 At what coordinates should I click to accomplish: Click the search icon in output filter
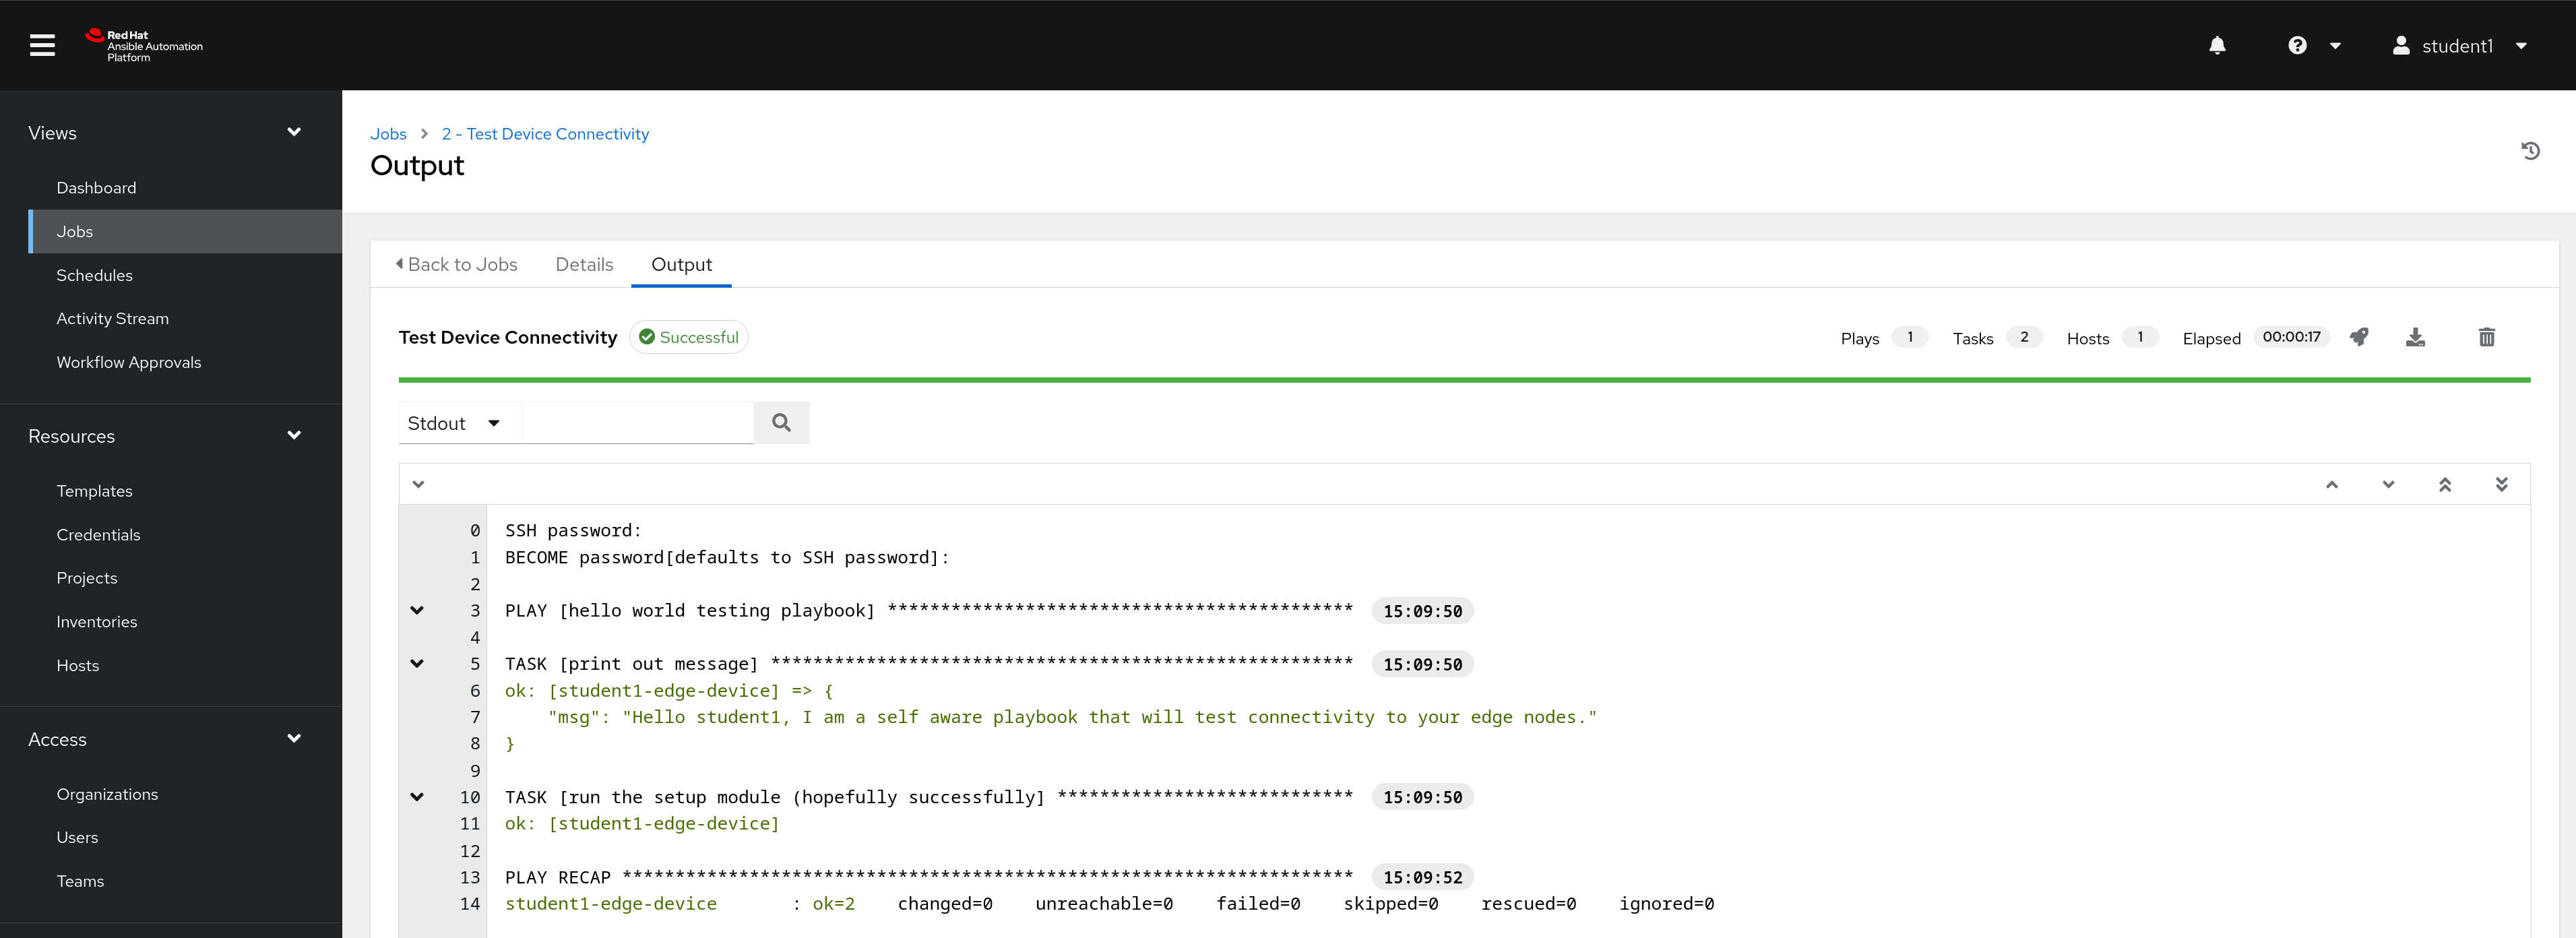pyautogui.click(x=782, y=423)
